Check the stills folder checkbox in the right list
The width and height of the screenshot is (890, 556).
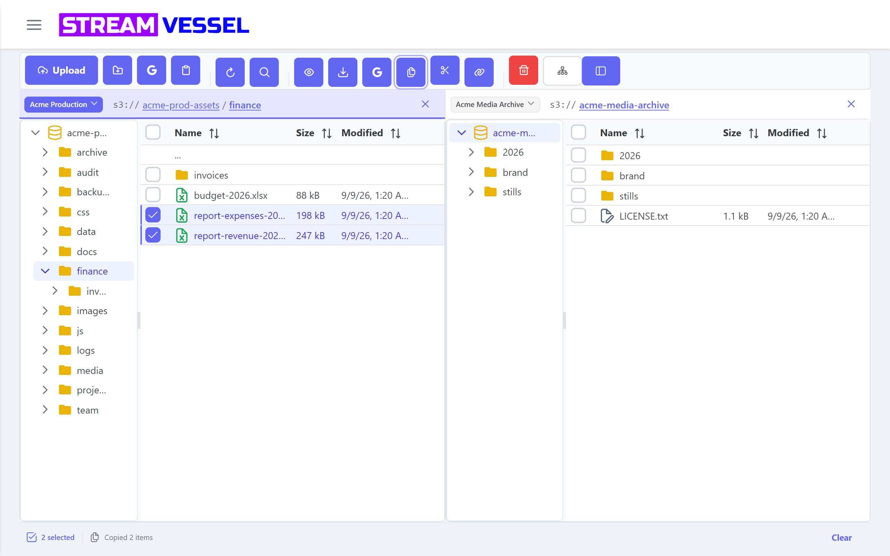point(578,196)
